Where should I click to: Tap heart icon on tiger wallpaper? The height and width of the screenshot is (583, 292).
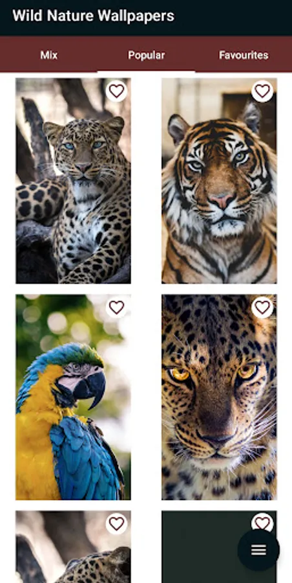(262, 91)
